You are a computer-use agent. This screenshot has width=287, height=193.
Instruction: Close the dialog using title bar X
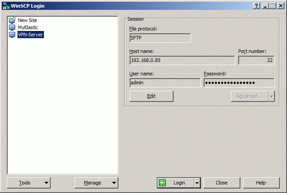(x=281, y=6)
